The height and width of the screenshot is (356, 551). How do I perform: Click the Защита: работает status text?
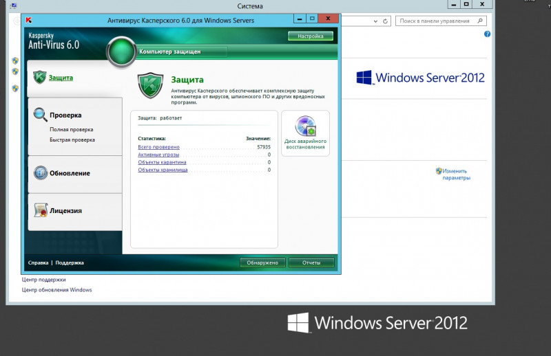[160, 118]
